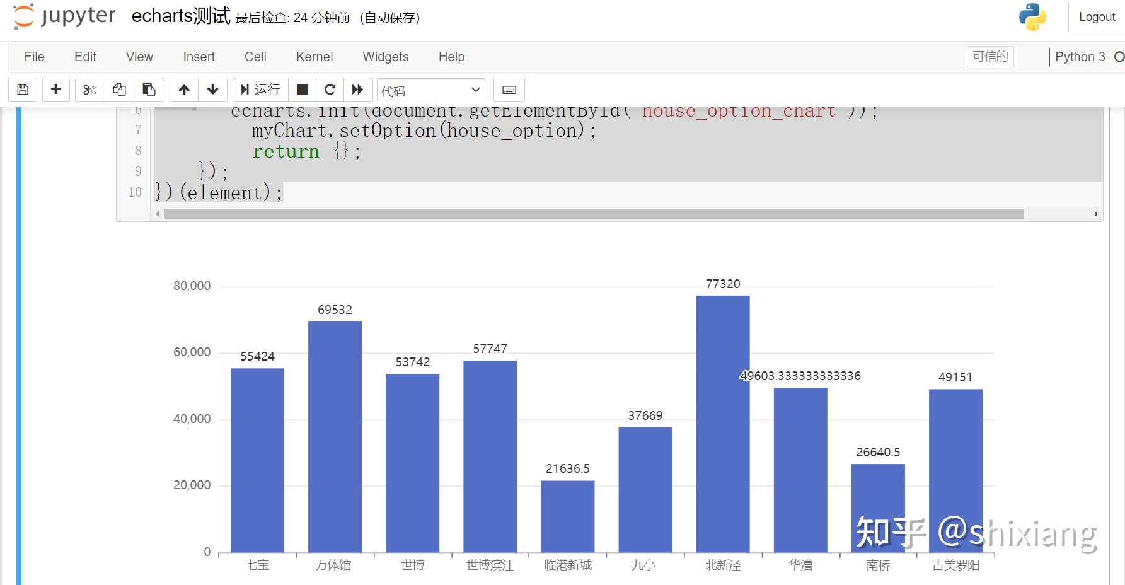Image resolution: width=1125 pixels, height=585 pixels.
Task: Click code line myChart.setOption(house_option)
Action: click(424, 130)
